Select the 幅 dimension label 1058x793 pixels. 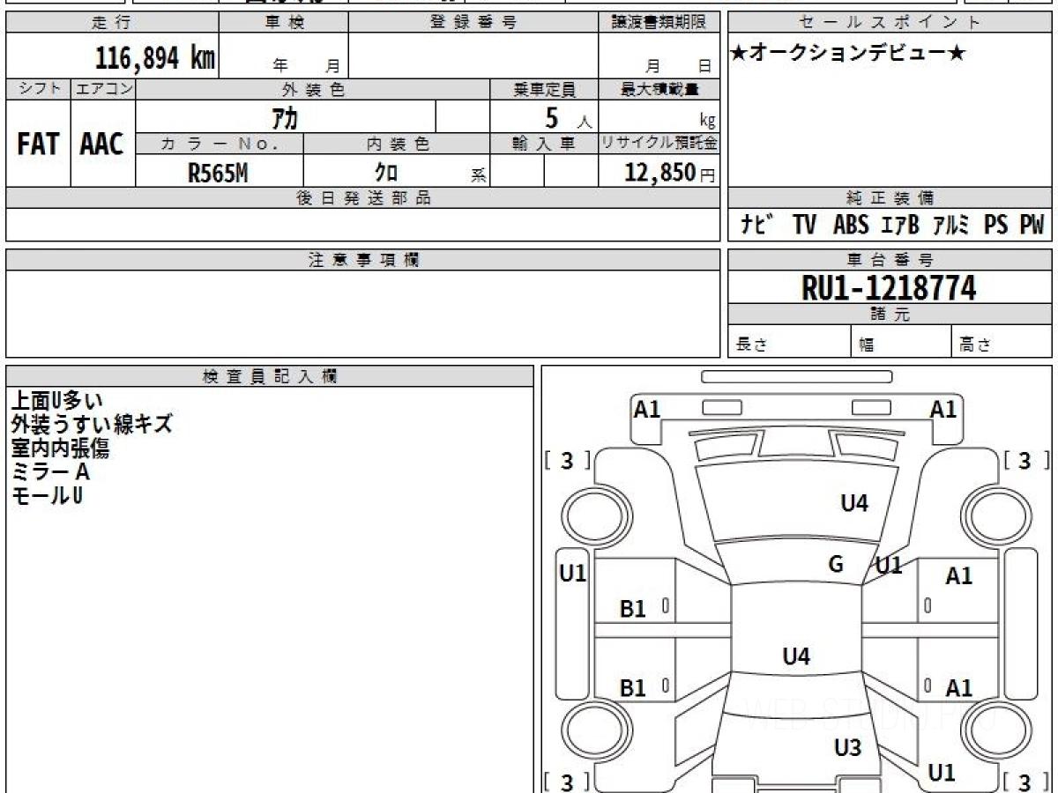point(867,345)
